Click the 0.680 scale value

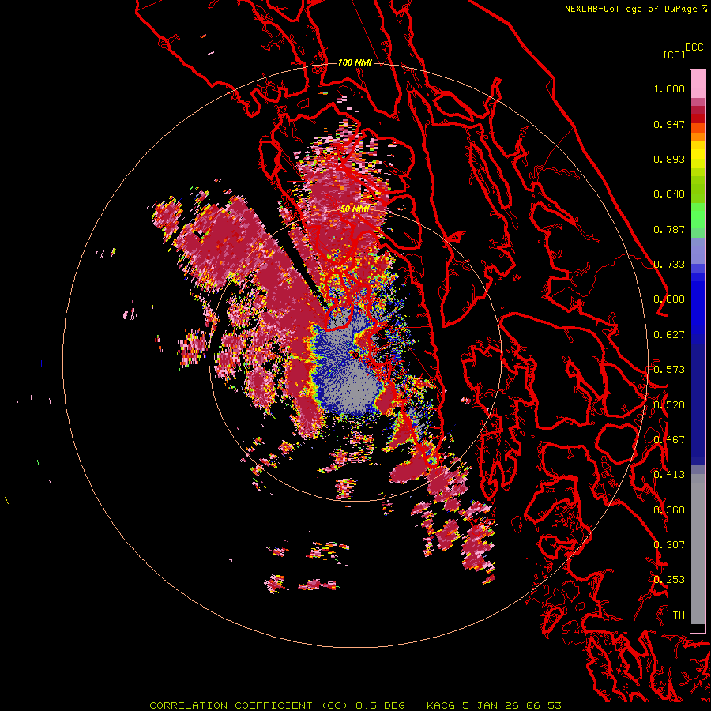pos(669,299)
